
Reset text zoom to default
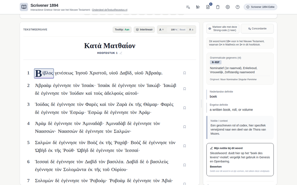pyautogui.click(x=183, y=30)
